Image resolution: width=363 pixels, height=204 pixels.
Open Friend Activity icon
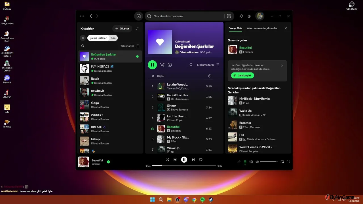click(x=249, y=16)
